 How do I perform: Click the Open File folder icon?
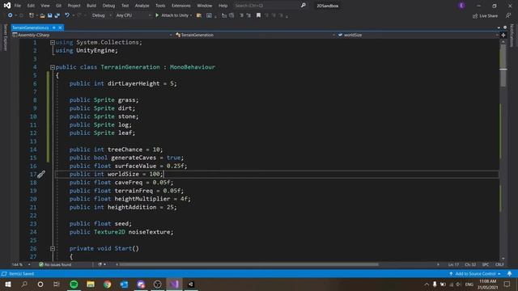42,15
